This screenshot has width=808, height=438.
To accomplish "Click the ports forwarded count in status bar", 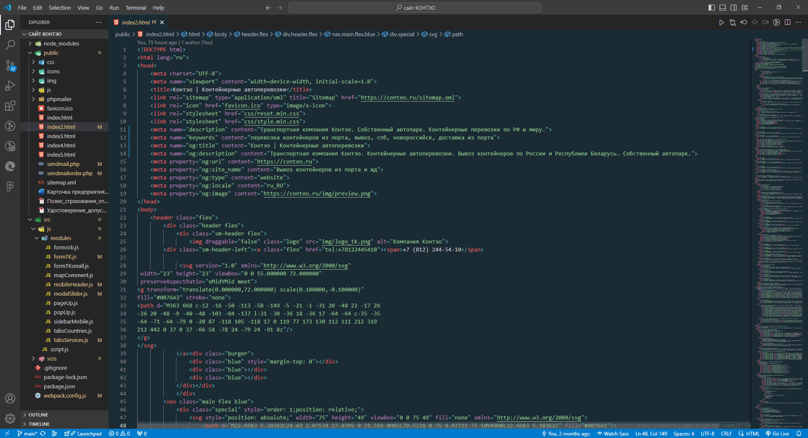I will coord(142,433).
